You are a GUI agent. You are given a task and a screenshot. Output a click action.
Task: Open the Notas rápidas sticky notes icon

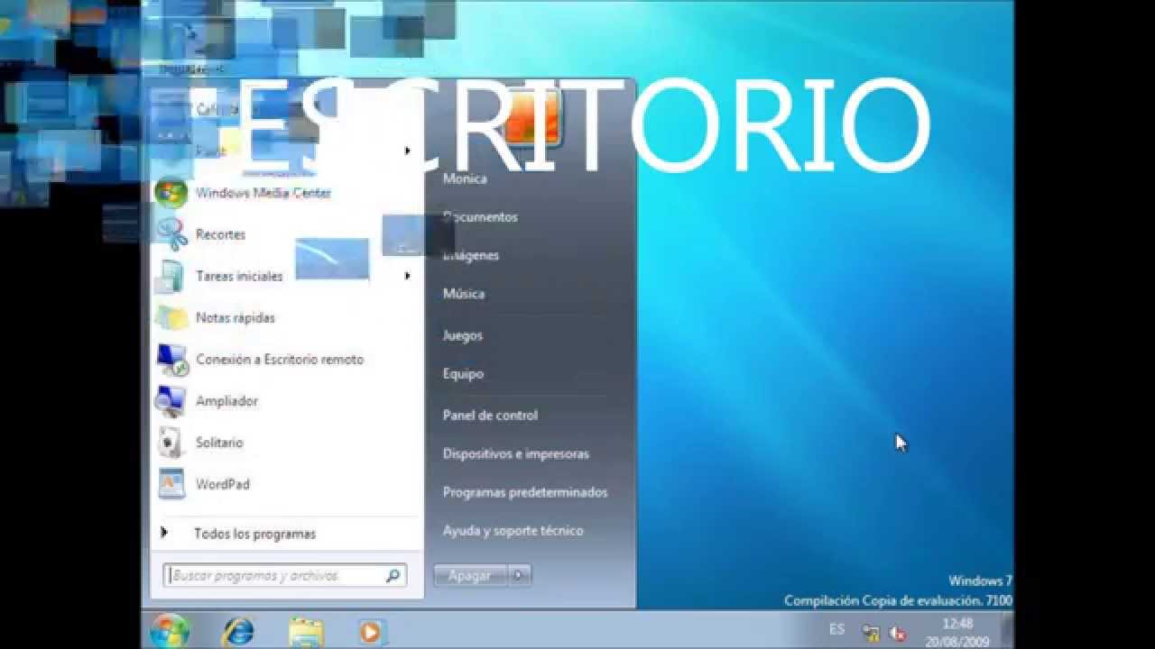[x=171, y=317]
